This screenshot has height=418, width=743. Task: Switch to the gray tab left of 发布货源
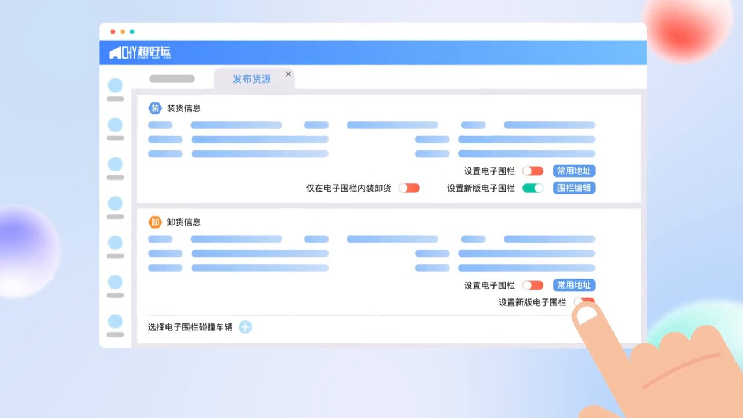click(x=172, y=79)
